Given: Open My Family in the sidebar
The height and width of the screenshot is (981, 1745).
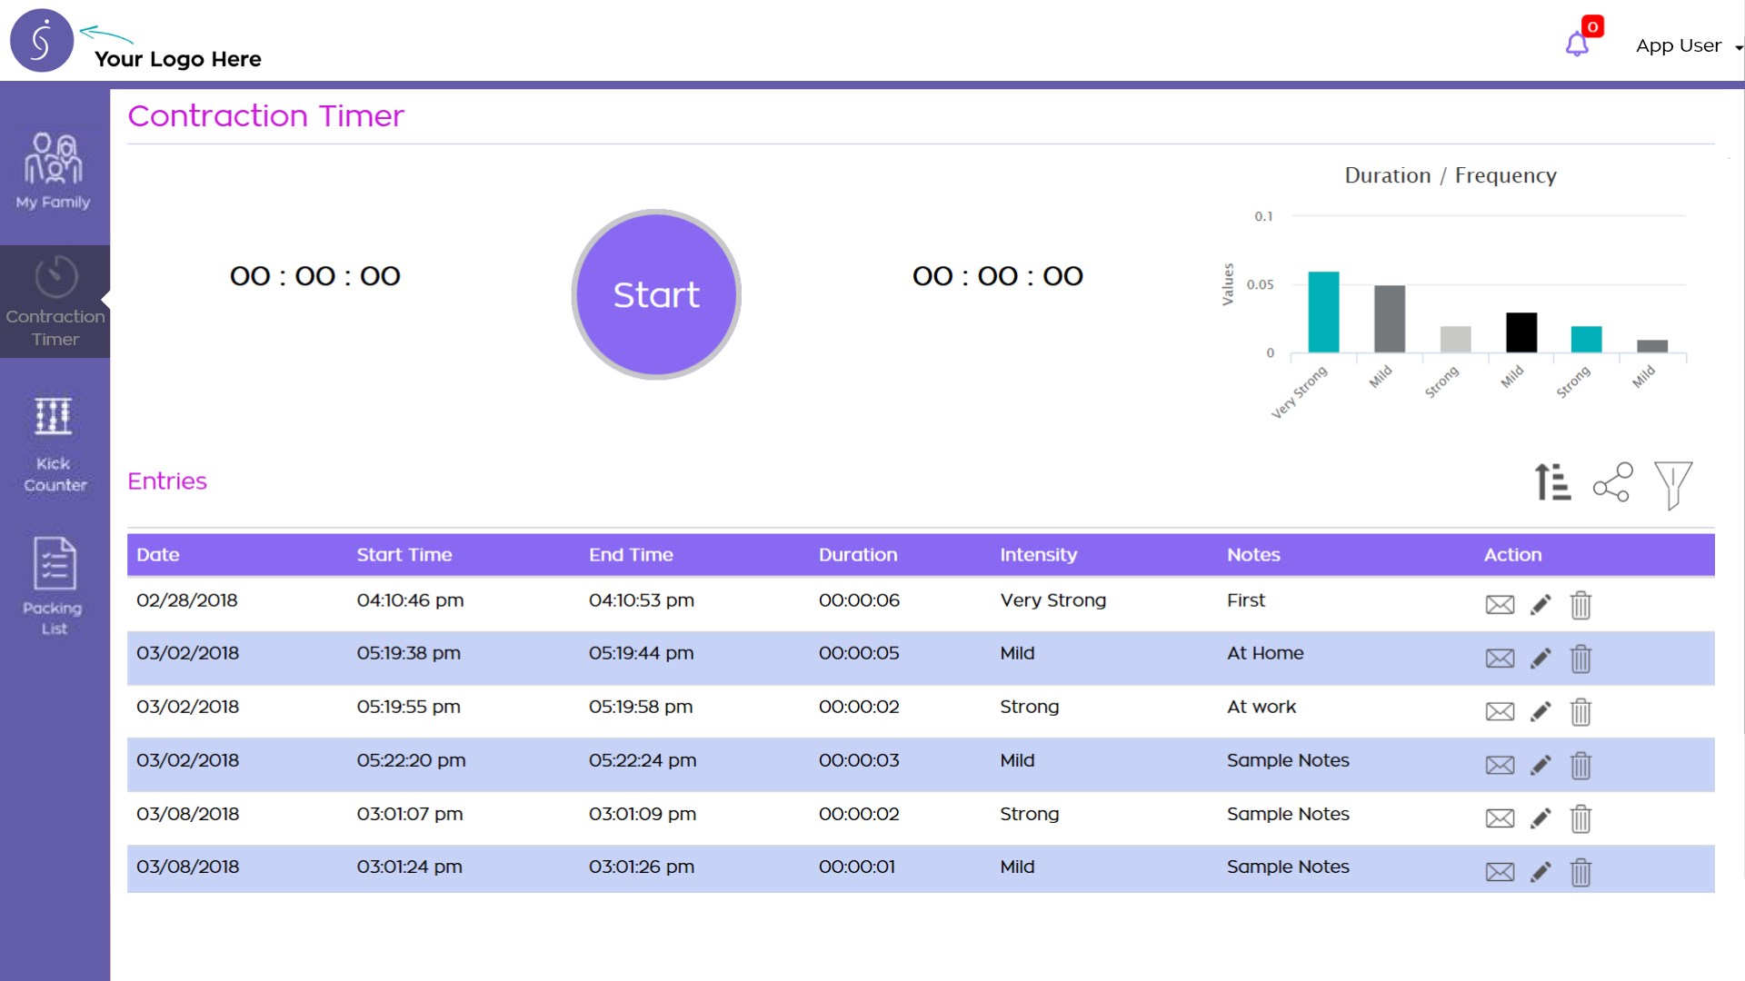Looking at the screenshot, I should tap(54, 172).
